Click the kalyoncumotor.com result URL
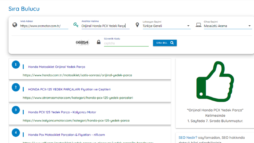254x143 pixels. (76, 121)
